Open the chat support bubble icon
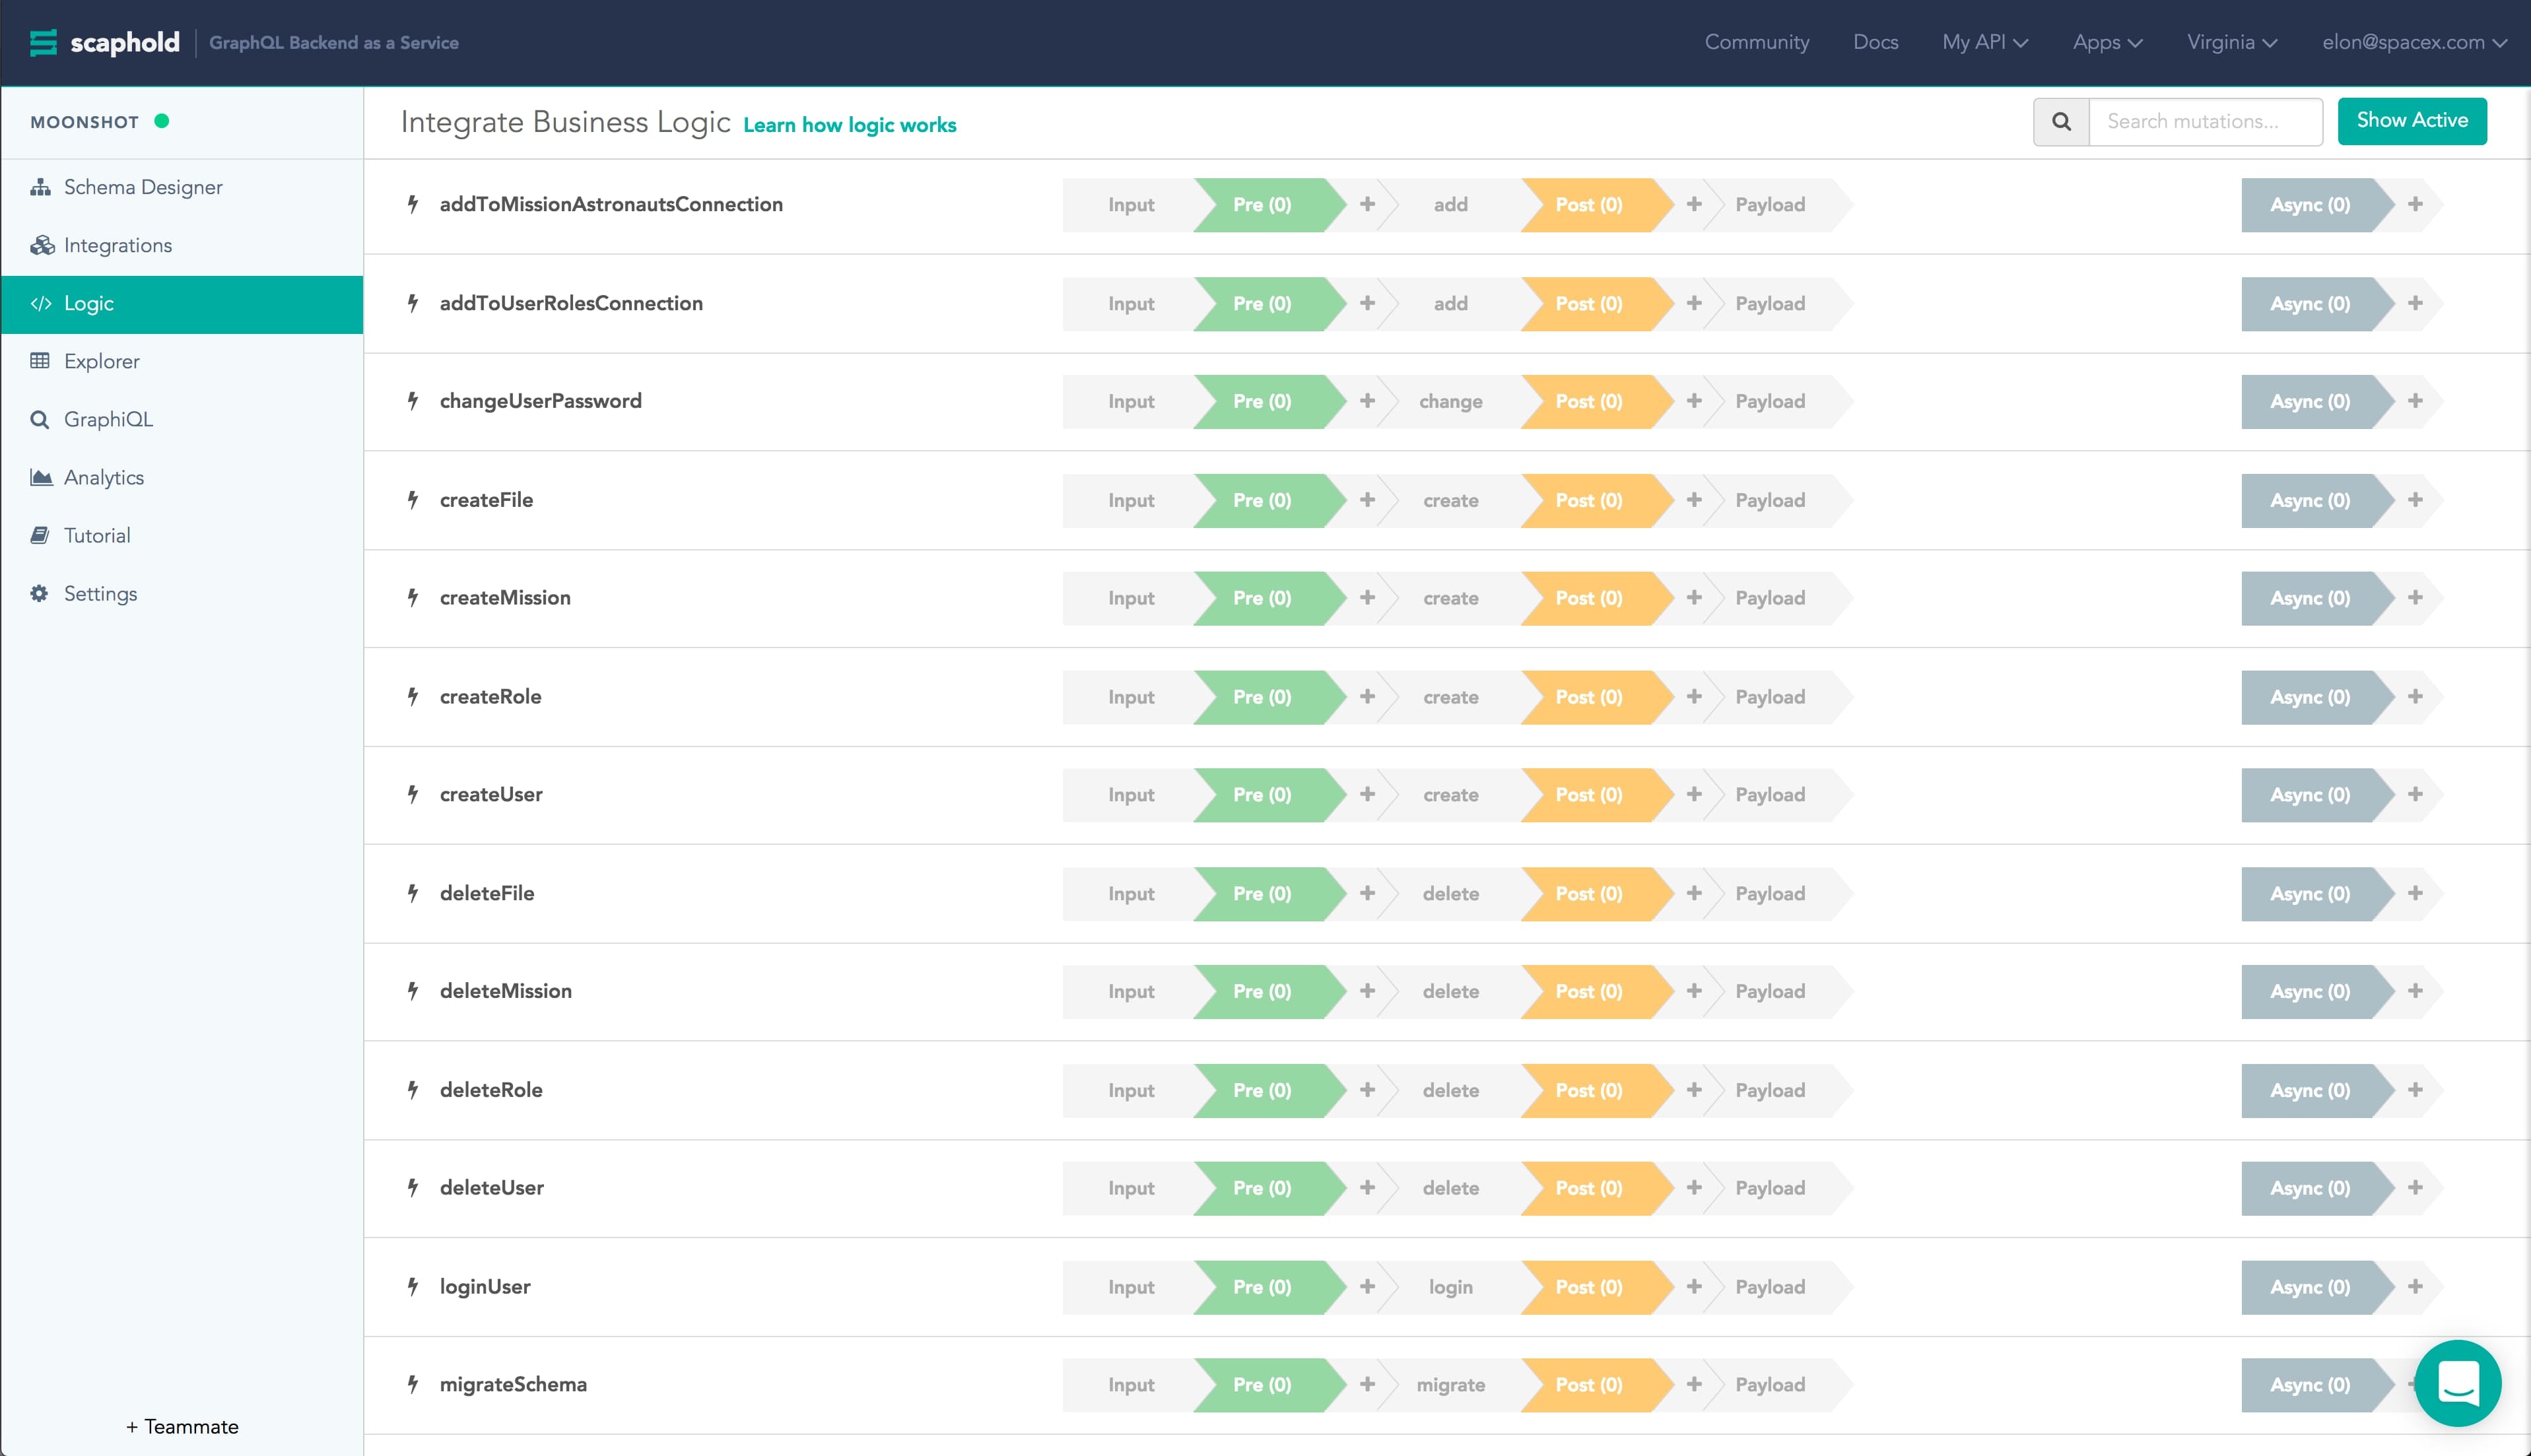Image resolution: width=2531 pixels, height=1456 pixels. 2457,1383
